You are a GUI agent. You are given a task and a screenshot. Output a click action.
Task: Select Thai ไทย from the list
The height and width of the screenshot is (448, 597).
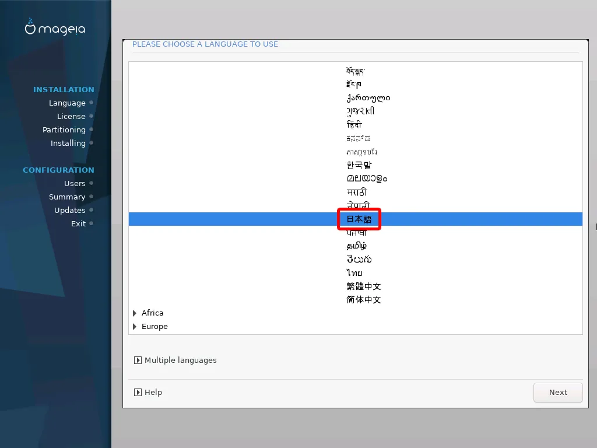[354, 273]
